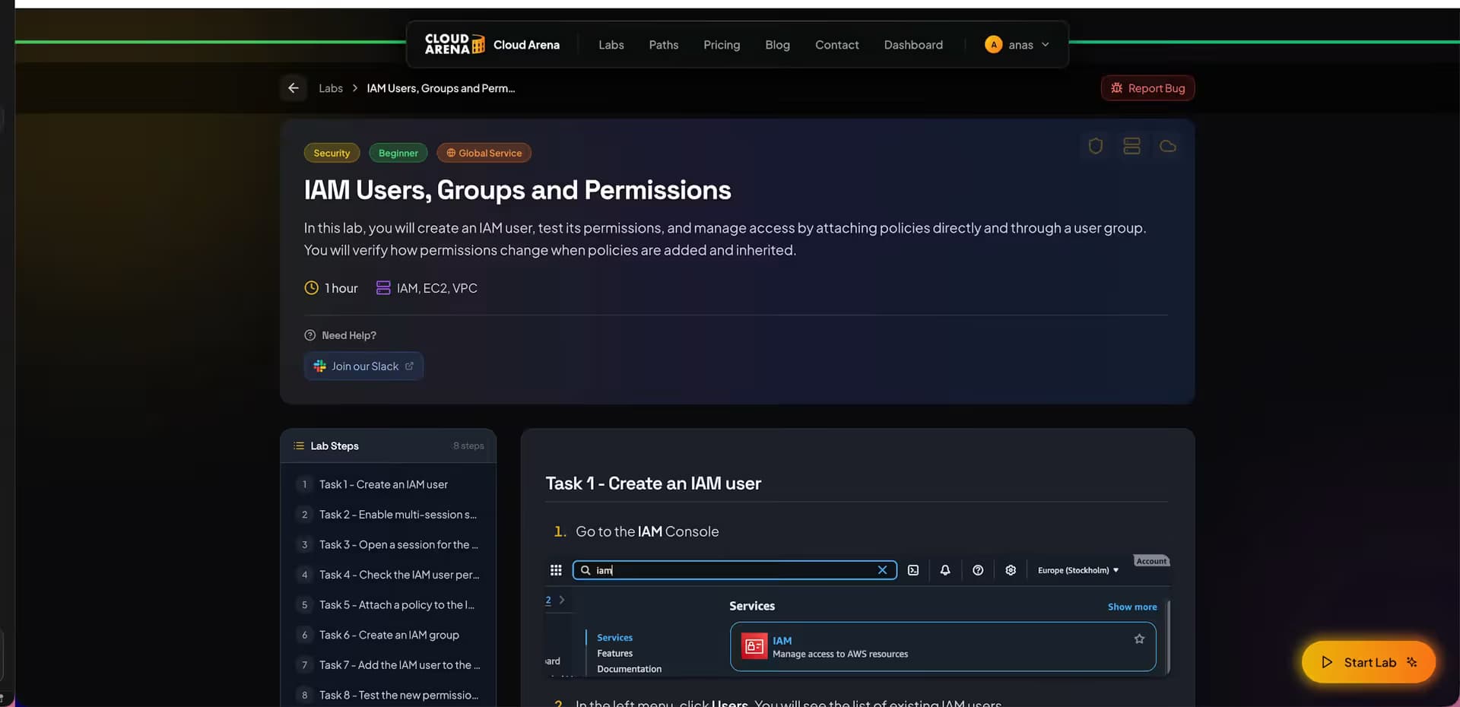The width and height of the screenshot is (1460, 707).
Task: Click the AWS help question icon
Action: coord(978,570)
